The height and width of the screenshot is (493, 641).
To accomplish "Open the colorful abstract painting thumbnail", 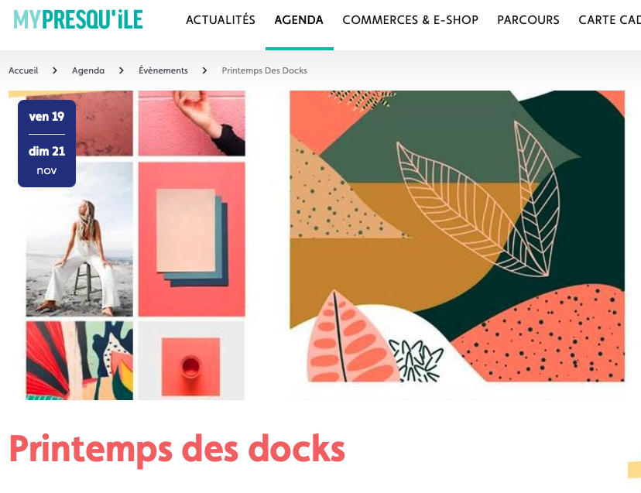I will pos(79,361).
